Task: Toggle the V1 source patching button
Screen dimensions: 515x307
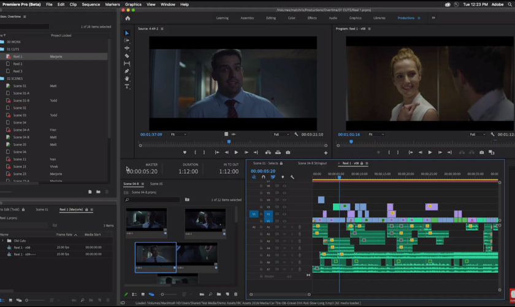Action: (x=253, y=214)
